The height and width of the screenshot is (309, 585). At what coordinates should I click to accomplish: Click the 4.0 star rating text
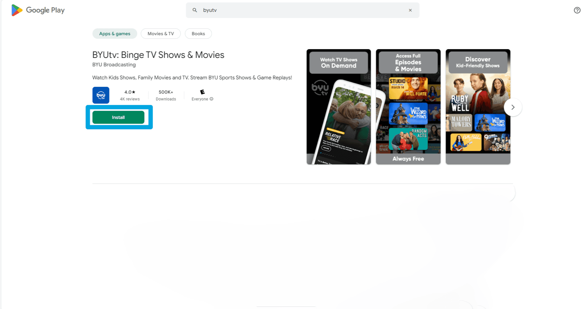[130, 92]
